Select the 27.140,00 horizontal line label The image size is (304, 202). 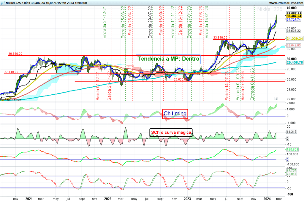(x=11, y=72)
